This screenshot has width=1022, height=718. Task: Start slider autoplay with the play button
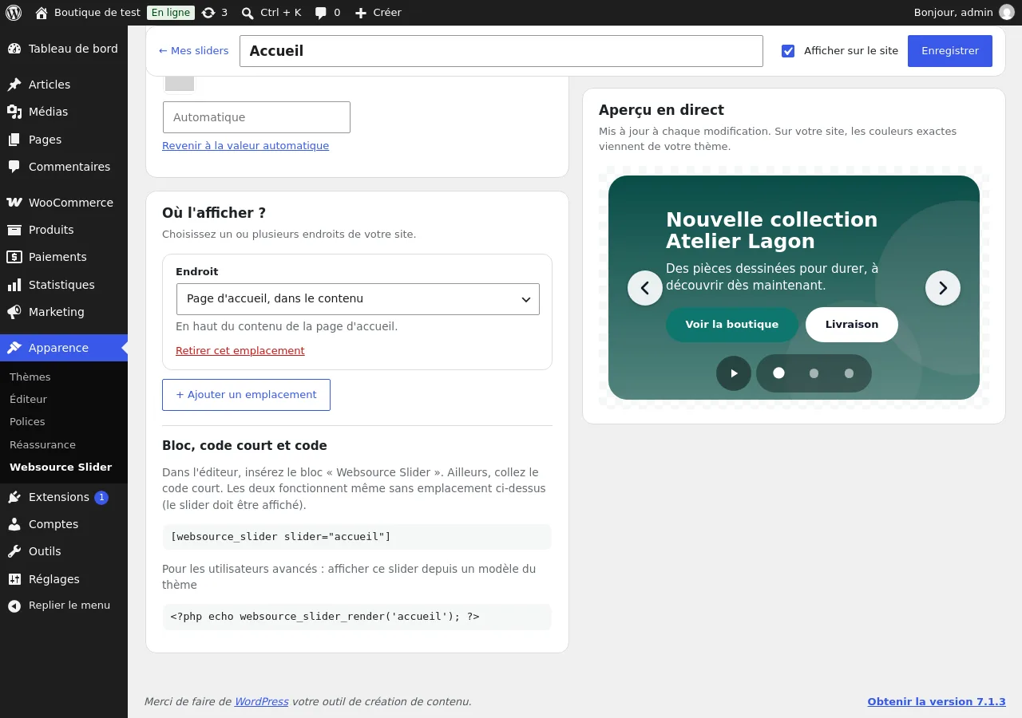tap(734, 373)
